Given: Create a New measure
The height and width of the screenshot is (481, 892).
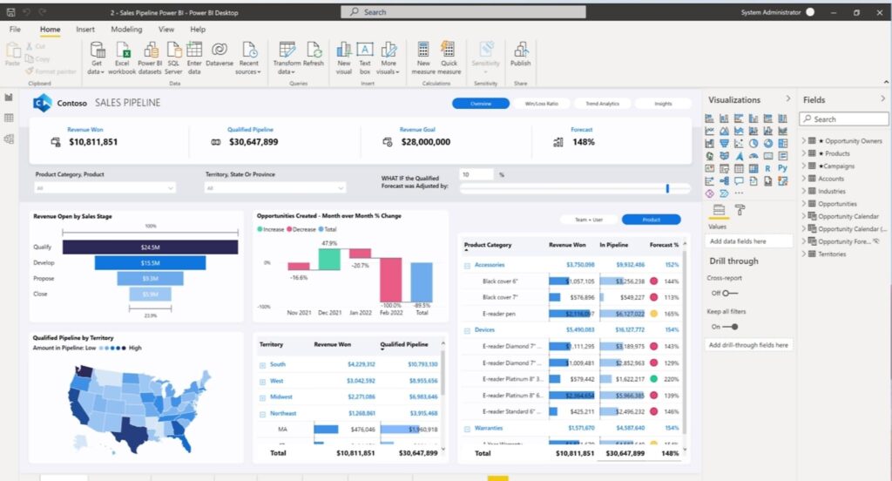Looking at the screenshot, I should [423, 58].
